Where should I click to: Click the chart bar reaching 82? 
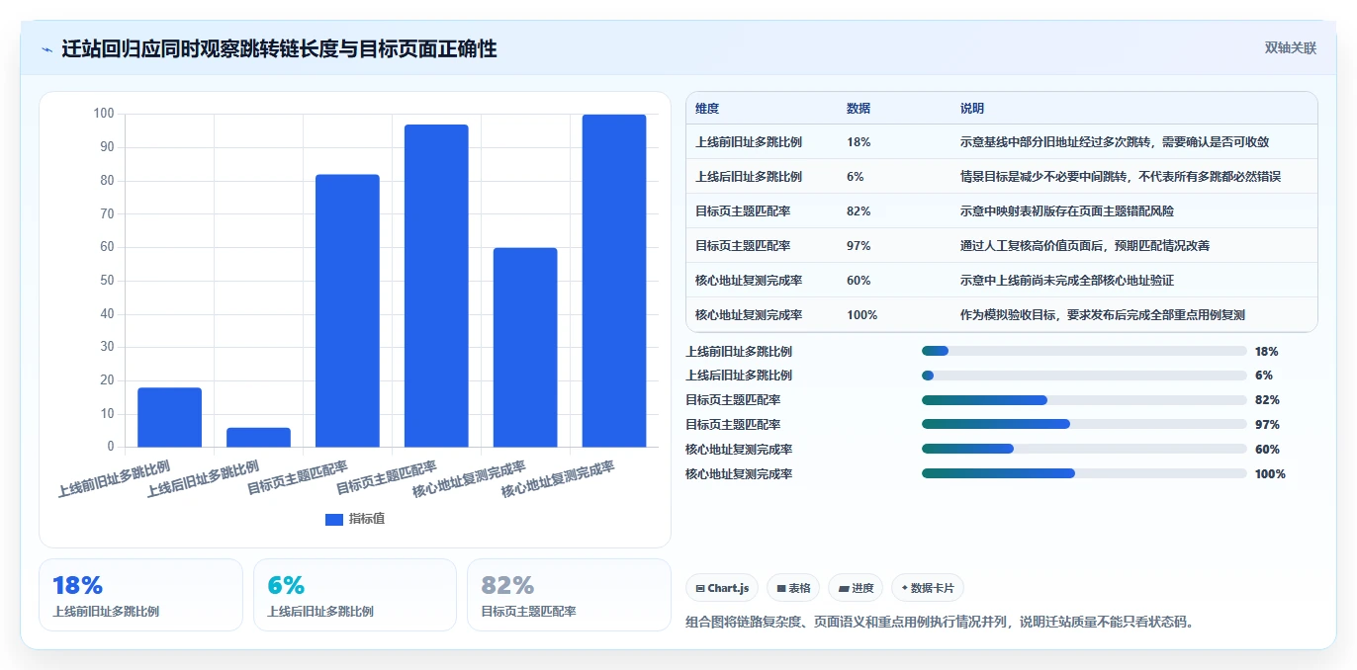click(347, 310)
